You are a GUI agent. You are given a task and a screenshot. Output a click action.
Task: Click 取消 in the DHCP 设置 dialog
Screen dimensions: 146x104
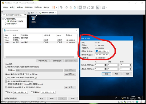pyautogui.click(x=117, y=74)
